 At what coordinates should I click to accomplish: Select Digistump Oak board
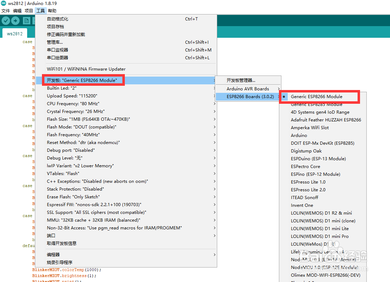pos(323,151)
